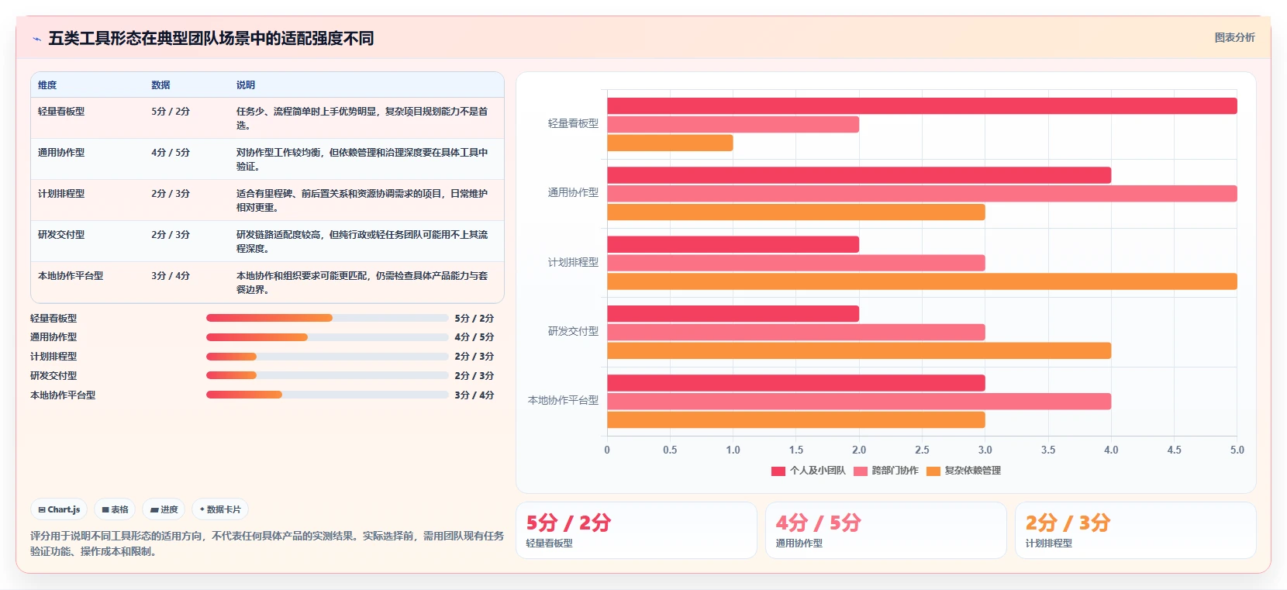Click the 计划排程型 progress bar
This screenshot has height=590, width=1287.
(x=327, y=357)
